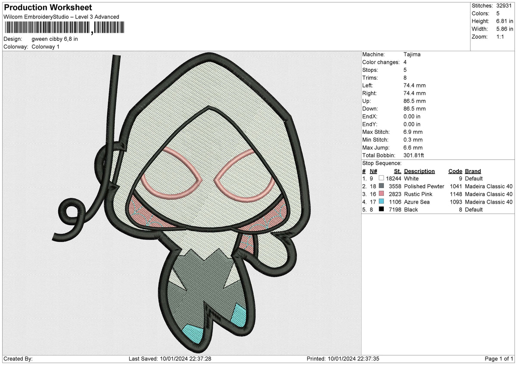517x365 pixels.
Task: Click the 'Code' column header
Action: 455,171
